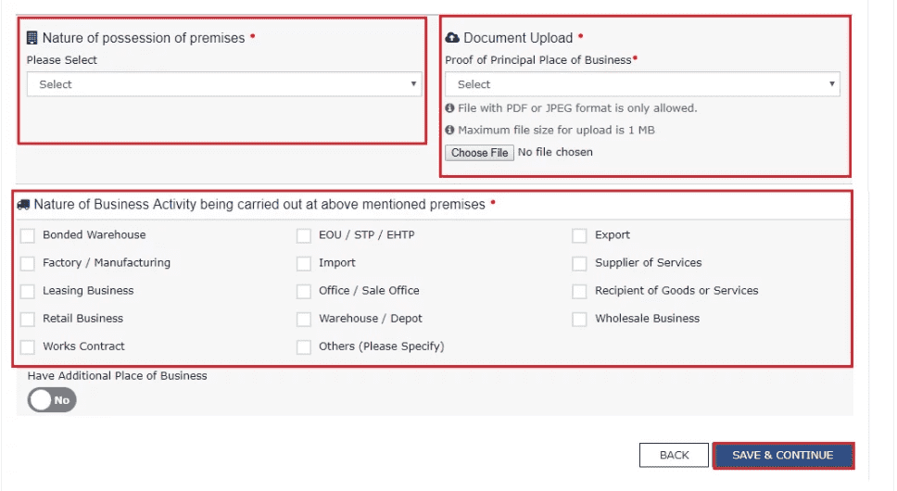Click the SAVE & CONTINUE button

point(783,456)
